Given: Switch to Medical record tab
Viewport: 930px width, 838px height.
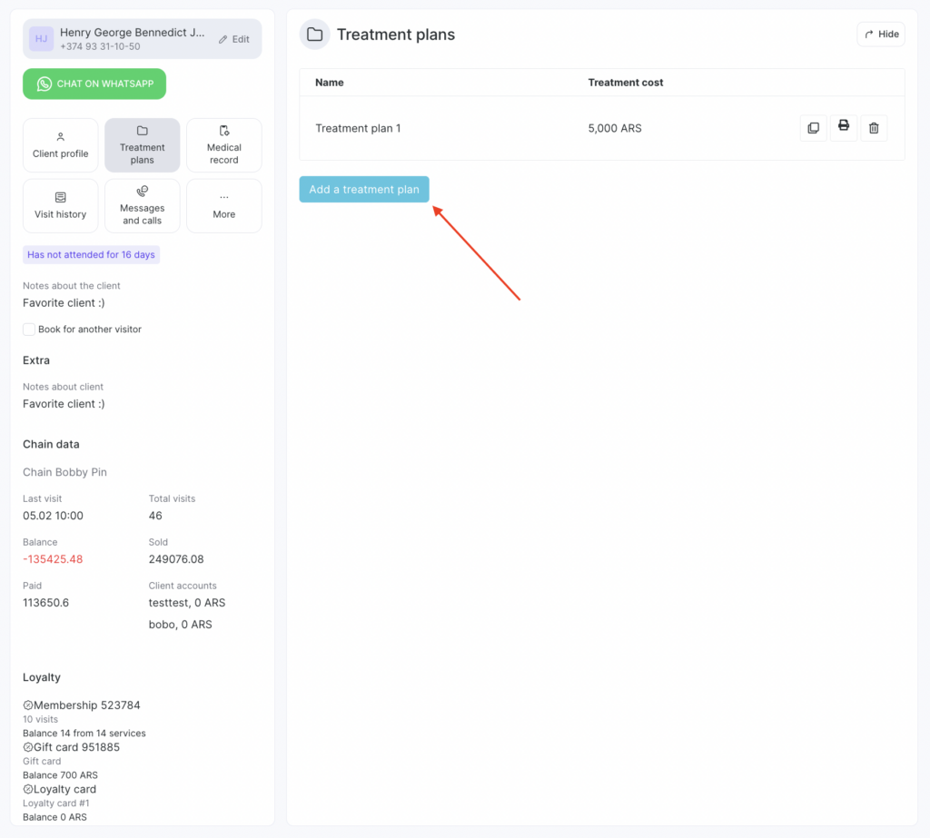Looking at the screenshot, I should tap(223, 145).
